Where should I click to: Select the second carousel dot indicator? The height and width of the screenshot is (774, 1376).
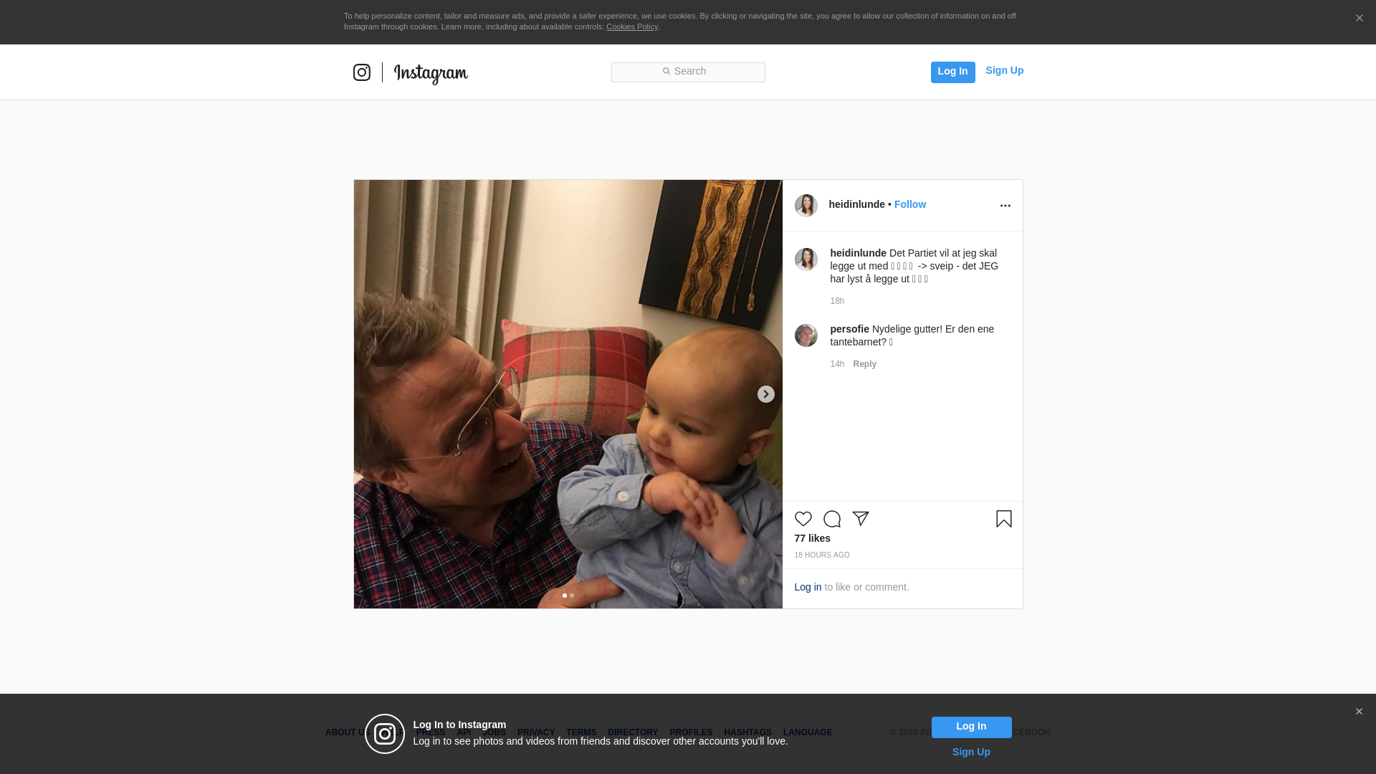tap(572, 596)
